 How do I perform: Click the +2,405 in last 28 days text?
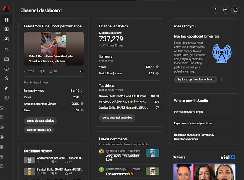tap(111, 45)
